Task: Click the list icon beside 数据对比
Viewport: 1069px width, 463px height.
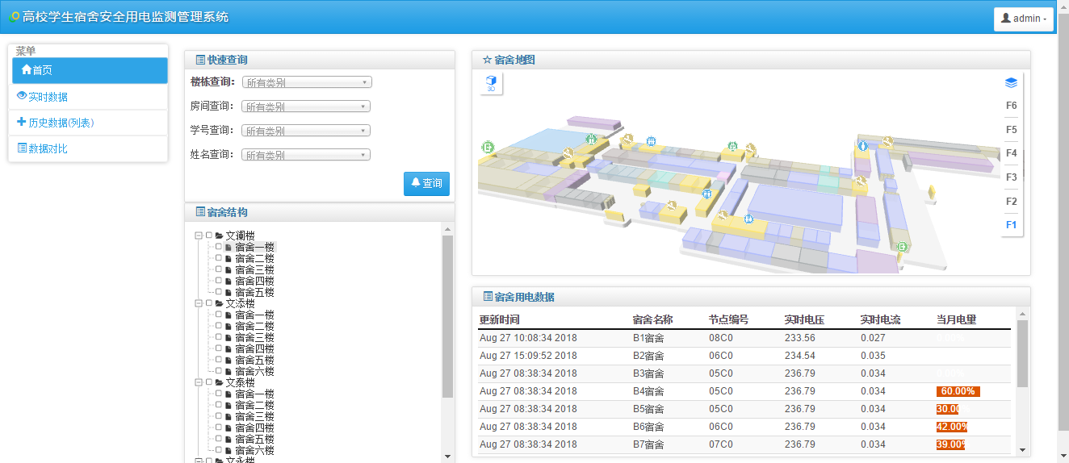Action: [x=22, y=148]
